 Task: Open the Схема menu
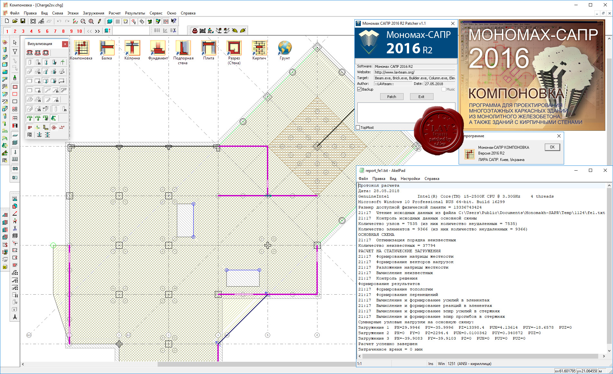point(58,13)
